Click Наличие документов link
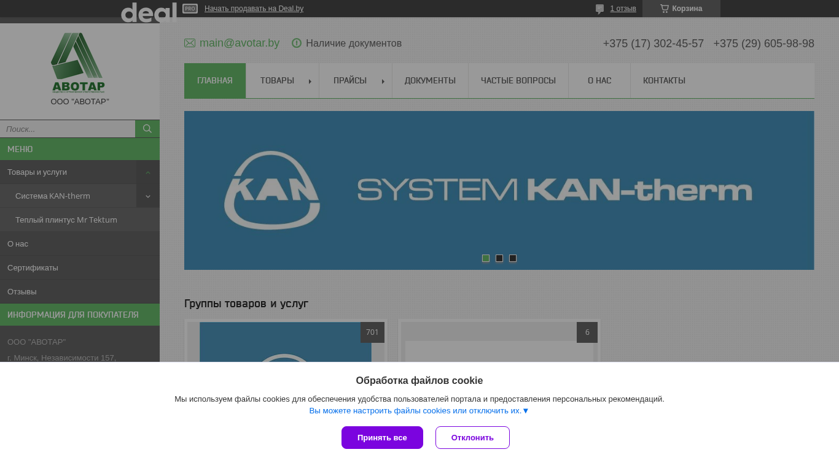This screenshot has width=839, height=471. coord(354,43)
